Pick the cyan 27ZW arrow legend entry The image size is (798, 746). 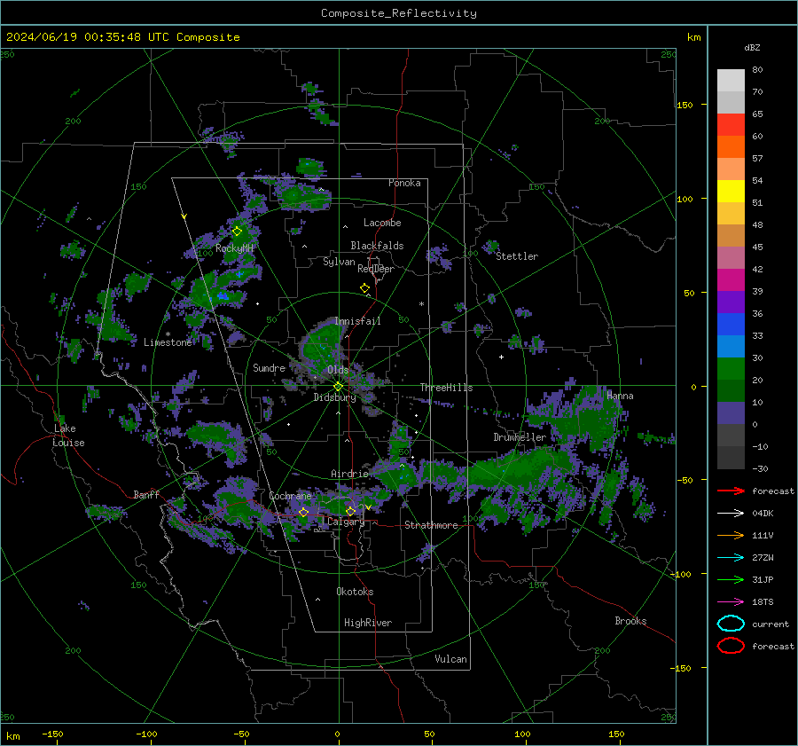pyautogui.click(x=731, y=558)
